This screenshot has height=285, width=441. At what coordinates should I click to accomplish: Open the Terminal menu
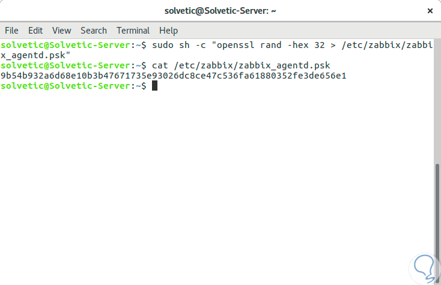(x=133, y=30)
